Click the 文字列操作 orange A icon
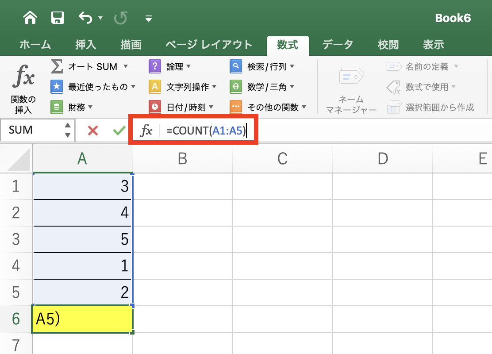 coord(155,87)
